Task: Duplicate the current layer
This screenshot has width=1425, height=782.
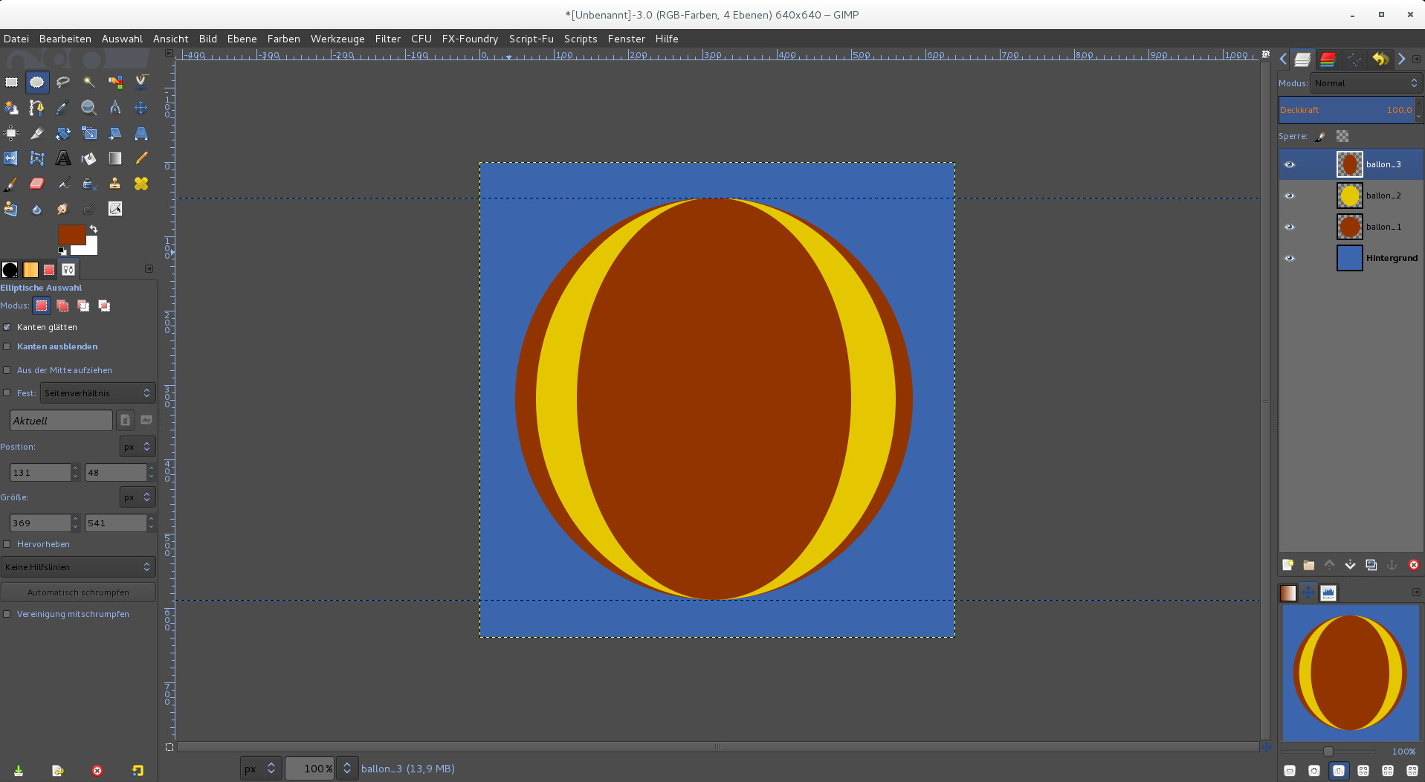Action: pos(1371,565)
